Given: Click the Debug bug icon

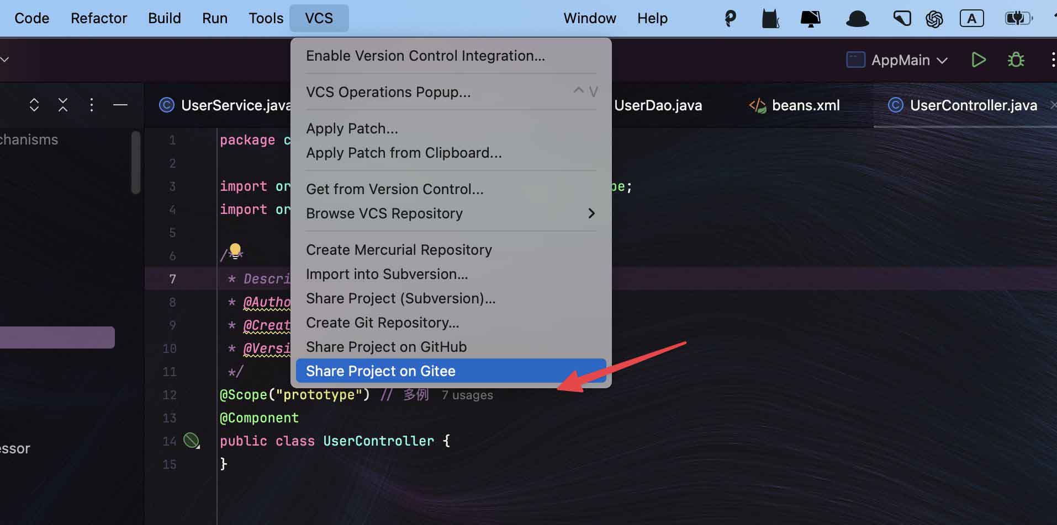Looking at the screenshot, I should [1016, 60].
